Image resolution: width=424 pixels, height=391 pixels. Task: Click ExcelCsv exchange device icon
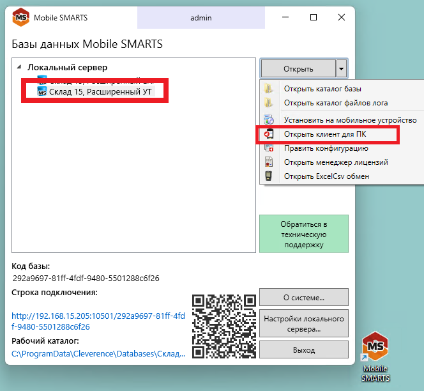[269, 176]
